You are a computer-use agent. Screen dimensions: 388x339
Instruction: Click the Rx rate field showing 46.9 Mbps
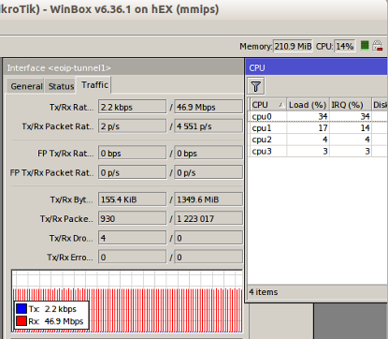pyautogui.click(x=208, y=107)
